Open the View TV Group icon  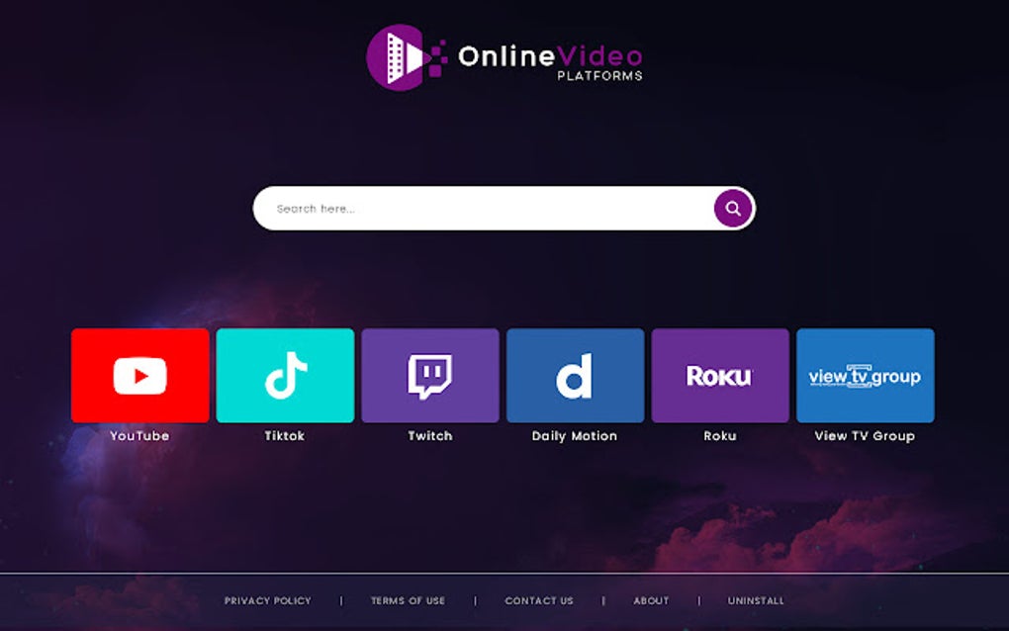[866, 374]
